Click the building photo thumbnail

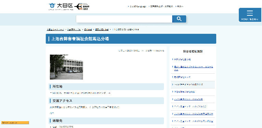(x=66, y=67)
